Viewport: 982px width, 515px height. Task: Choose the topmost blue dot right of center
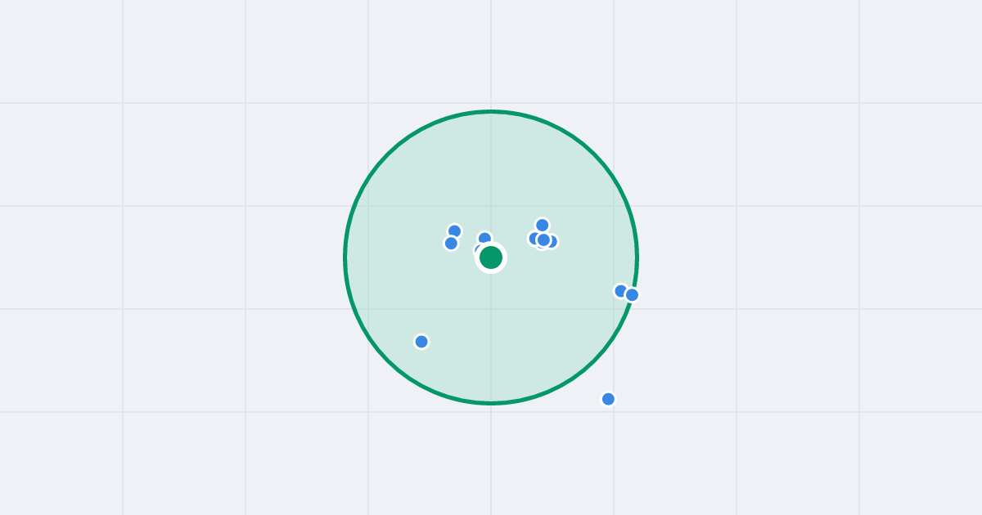(542, 226)
